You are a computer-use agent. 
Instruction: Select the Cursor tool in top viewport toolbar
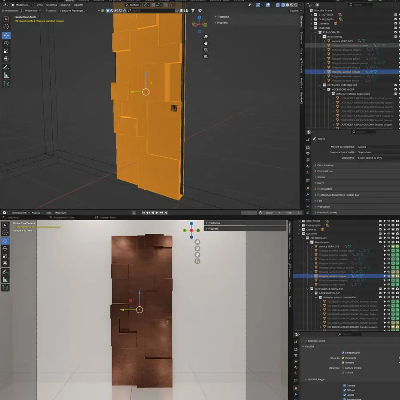[x=6, y=27]
